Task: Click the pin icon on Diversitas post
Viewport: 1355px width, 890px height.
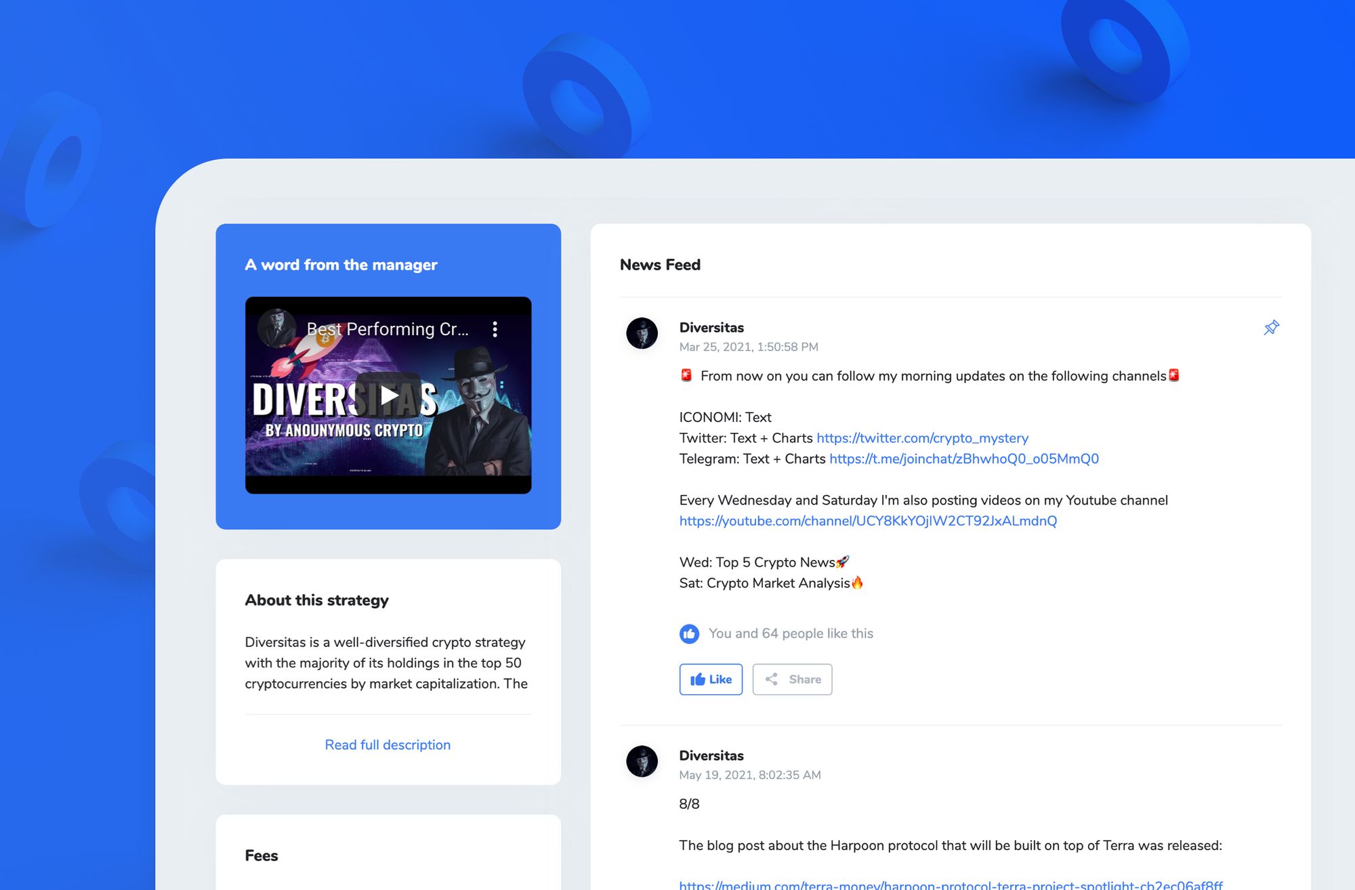Action: tap(1271, 328)
